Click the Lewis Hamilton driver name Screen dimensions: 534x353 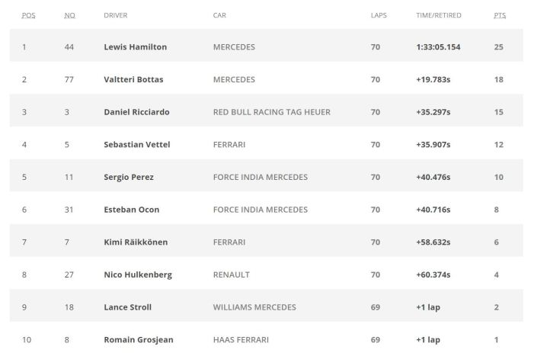pos(135,47)
